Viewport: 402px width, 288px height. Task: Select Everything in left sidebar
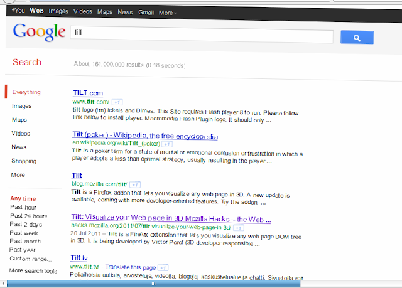click(26, 92)
